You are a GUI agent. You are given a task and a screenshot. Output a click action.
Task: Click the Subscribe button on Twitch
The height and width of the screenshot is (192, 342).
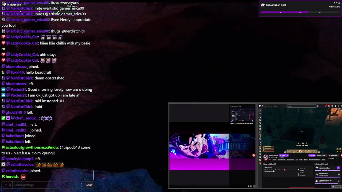334,155
